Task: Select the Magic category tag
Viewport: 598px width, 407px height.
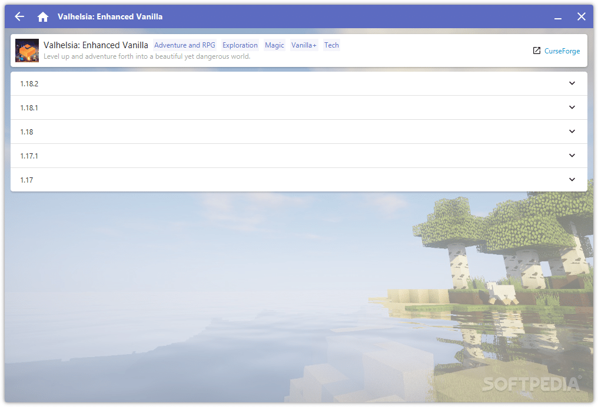Action: pyautogui.click(x=274, y=45)
